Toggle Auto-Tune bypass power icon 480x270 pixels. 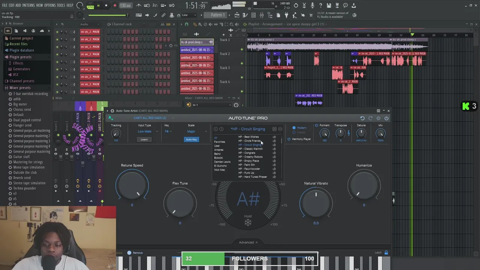point(387,118)
